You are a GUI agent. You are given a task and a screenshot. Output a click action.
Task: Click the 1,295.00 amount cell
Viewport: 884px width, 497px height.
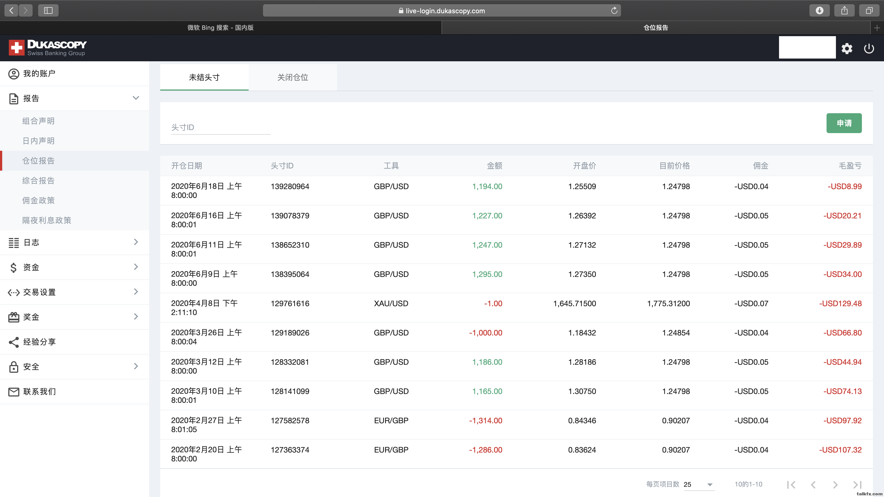point(487,274)
